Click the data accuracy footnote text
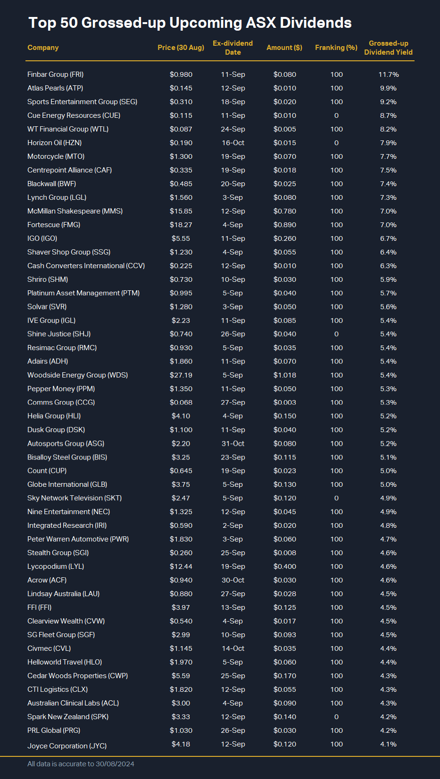This screenshot has height=779, width=440. (81, 764)
